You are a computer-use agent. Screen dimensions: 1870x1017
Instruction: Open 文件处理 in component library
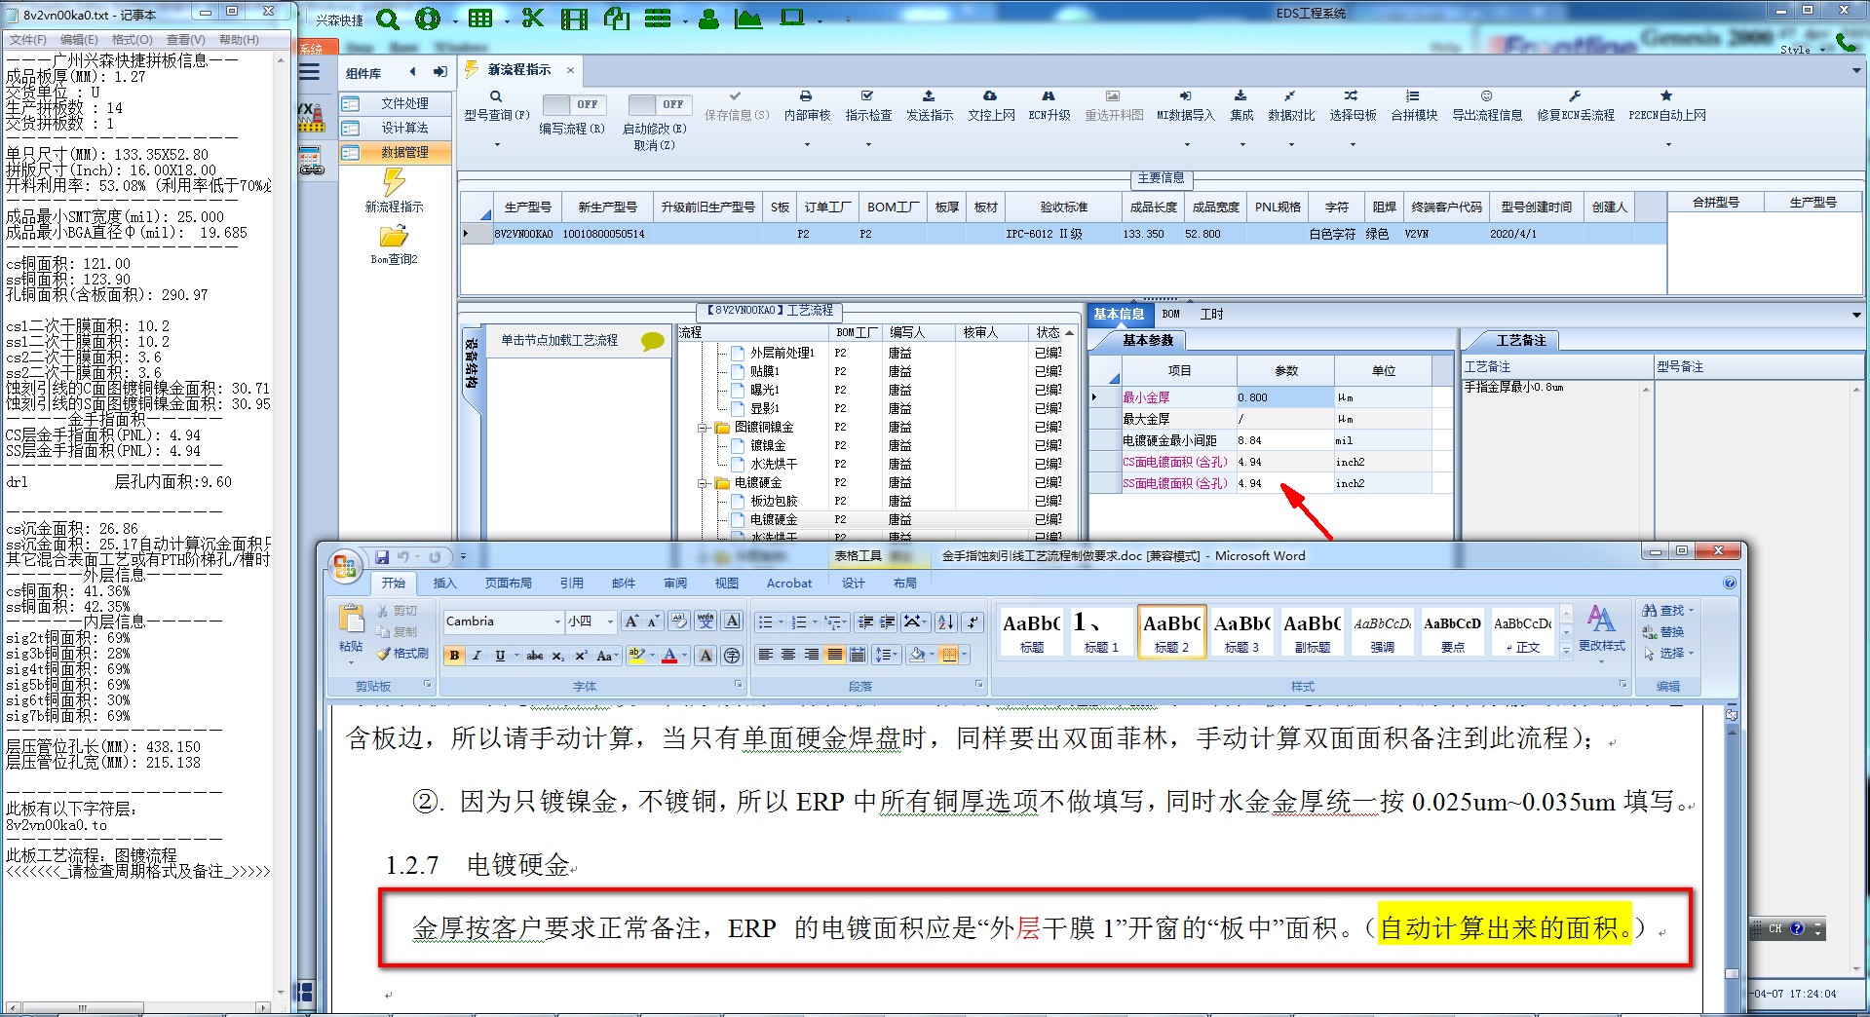(395, 103)
